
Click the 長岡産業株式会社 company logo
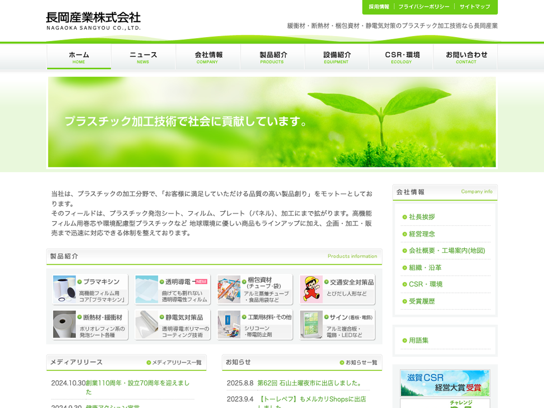pos(93,21)
